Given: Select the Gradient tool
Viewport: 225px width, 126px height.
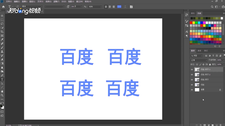Looking at the screenshot, I should 2,63.
